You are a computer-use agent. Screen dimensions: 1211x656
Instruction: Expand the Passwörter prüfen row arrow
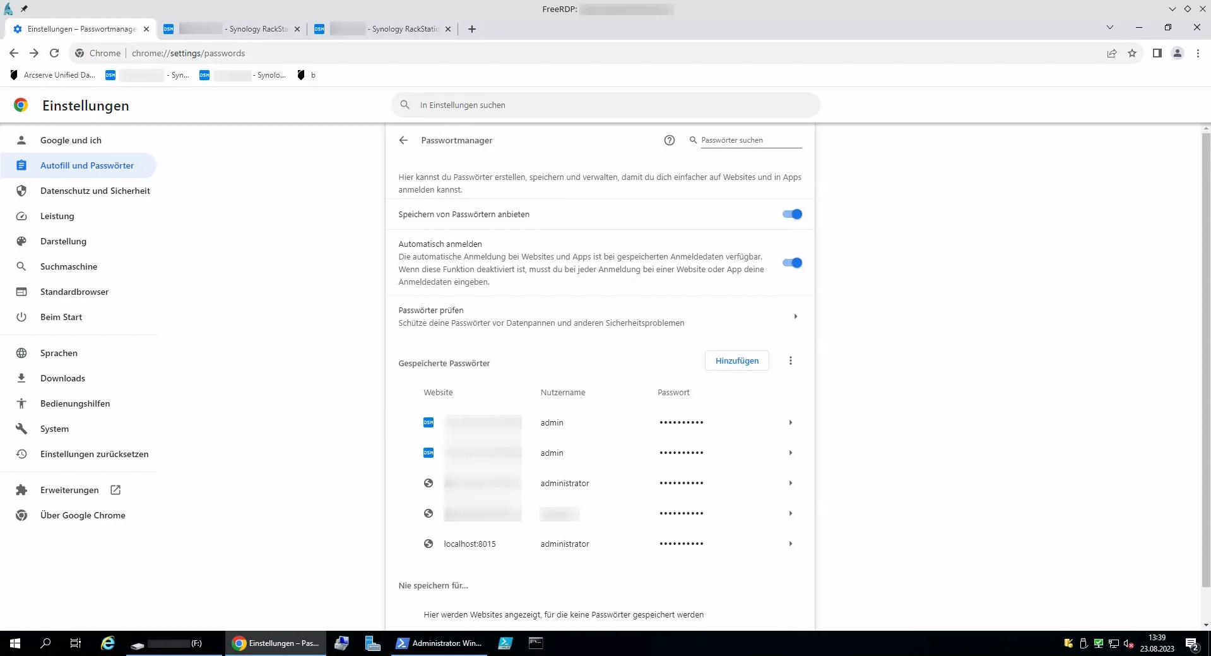pyautogui.click(x=795, y=316)
